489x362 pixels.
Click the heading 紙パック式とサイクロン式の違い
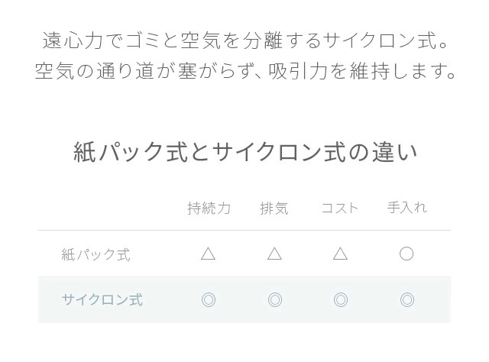click(x=245, y=152)
